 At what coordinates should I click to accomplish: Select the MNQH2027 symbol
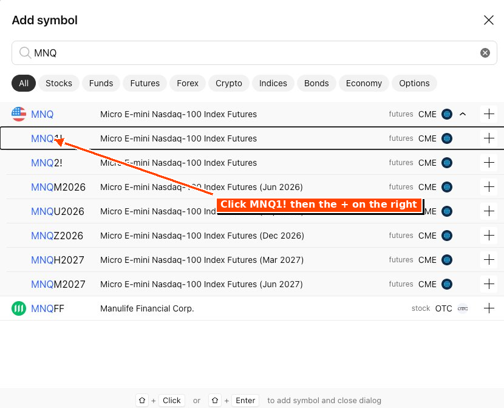click(x=58, y=260)
